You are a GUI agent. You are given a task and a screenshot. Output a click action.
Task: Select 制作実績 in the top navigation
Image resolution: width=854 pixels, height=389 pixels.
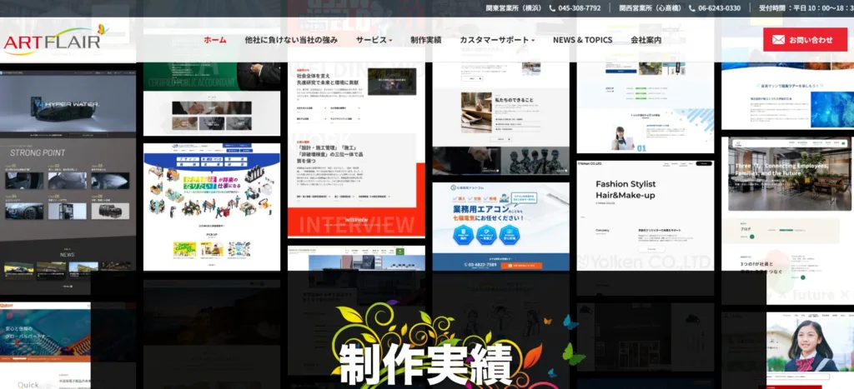click(x=425, y=40)
